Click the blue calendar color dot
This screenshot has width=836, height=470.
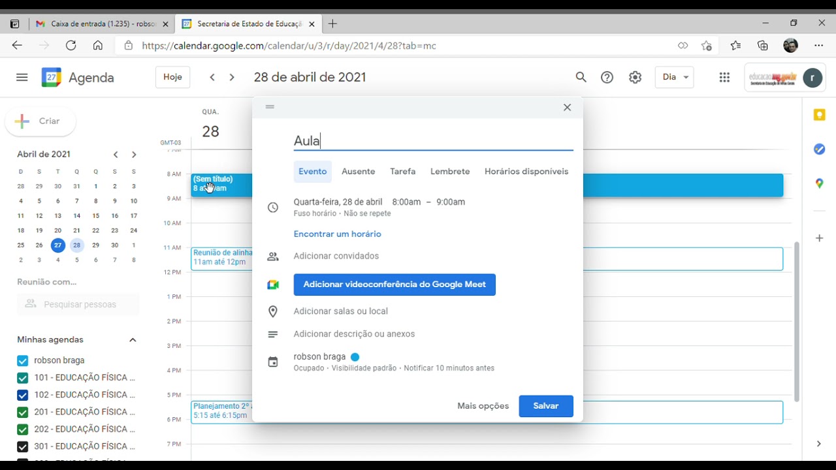[x=355, y=357]
